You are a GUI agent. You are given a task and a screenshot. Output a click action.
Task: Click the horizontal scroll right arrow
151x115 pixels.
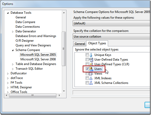(59, 95)
